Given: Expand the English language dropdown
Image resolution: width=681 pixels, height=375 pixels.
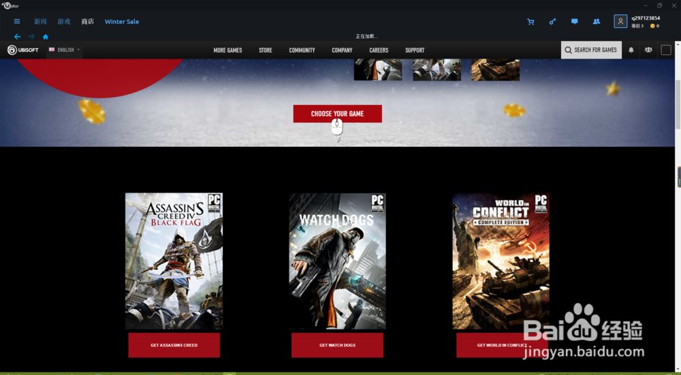Looking at the screenshot, I should coord(64,50).
